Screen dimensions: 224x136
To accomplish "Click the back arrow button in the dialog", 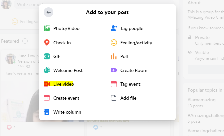I will [x=49, y=12].
